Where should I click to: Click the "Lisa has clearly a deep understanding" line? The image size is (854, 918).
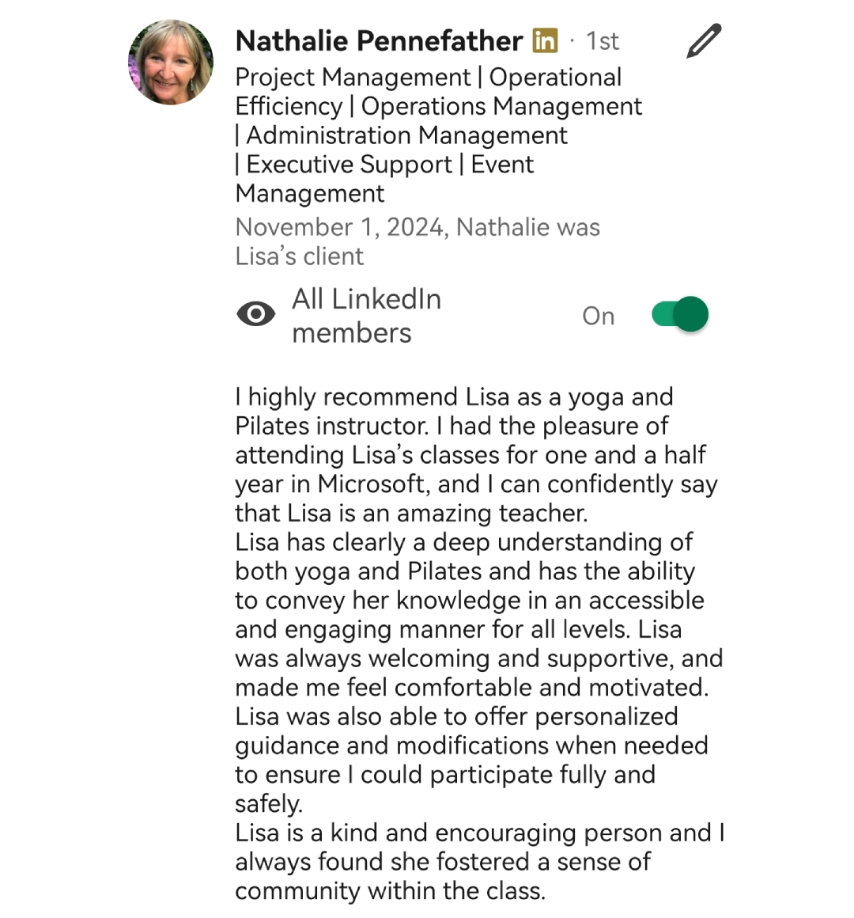pos(463,542)
